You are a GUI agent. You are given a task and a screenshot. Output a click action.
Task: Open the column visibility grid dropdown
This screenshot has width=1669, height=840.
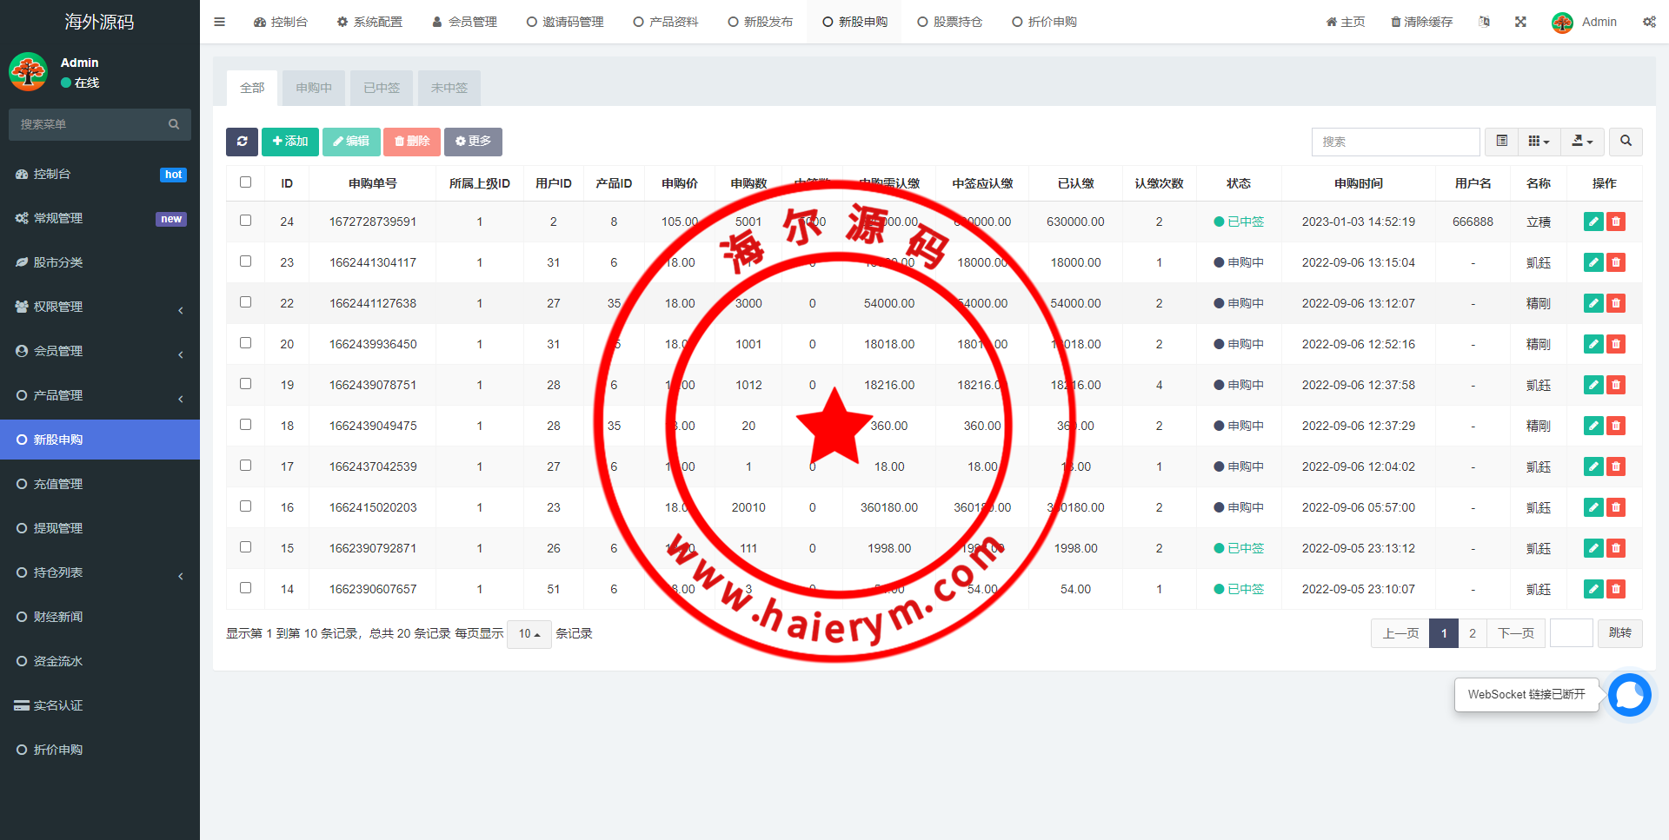point(1539,142)
